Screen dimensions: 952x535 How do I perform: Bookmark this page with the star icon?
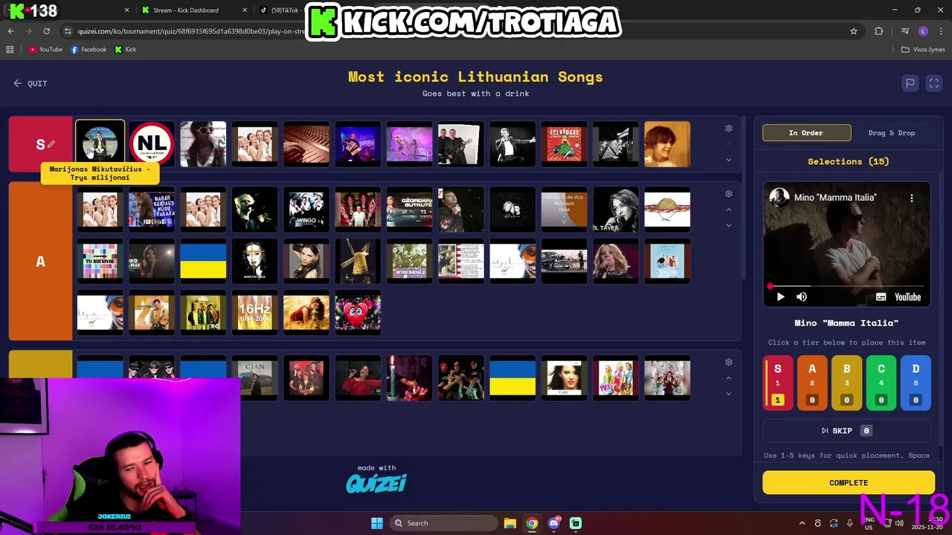[854, 31]
